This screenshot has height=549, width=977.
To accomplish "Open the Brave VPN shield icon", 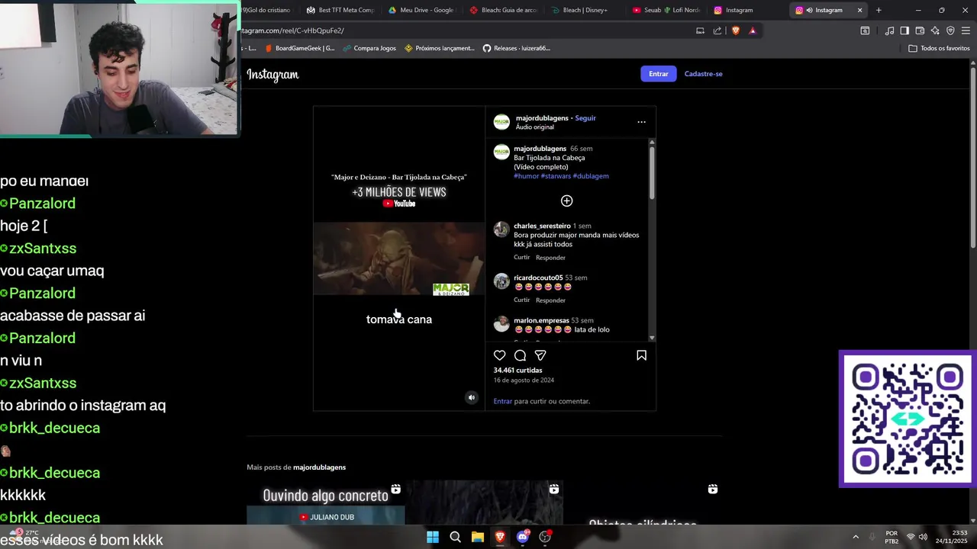I will pyautogui.click(x=950, y=30).
